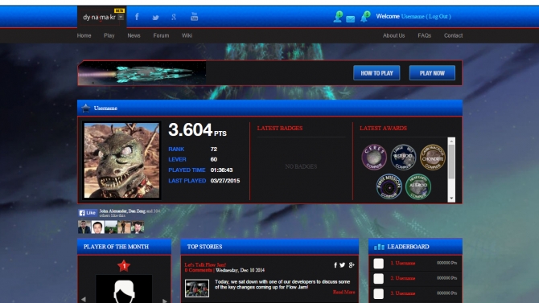Click the PLAYED TIME value 01:36:43

pos(221,170)
